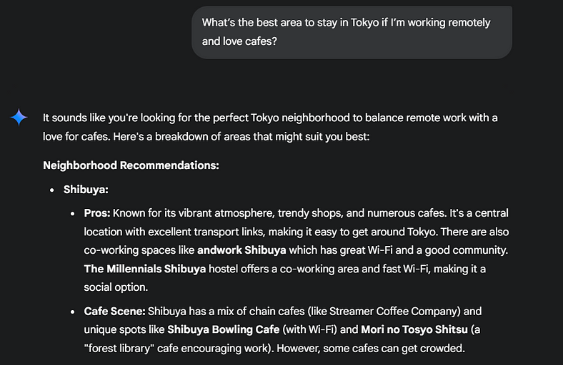Click the bold 'Pros:' label

pos(97,213)
